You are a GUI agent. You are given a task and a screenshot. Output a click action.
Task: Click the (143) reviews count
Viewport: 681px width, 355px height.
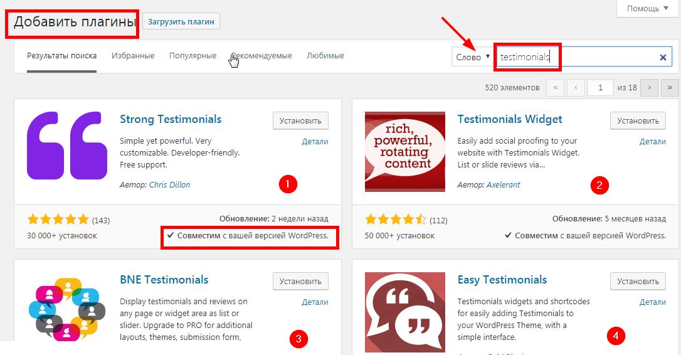pyautogui.click(x=101, y=220)
